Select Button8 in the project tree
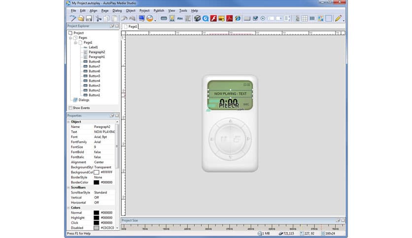The image size is (412, 238). [x=94, y=61]
